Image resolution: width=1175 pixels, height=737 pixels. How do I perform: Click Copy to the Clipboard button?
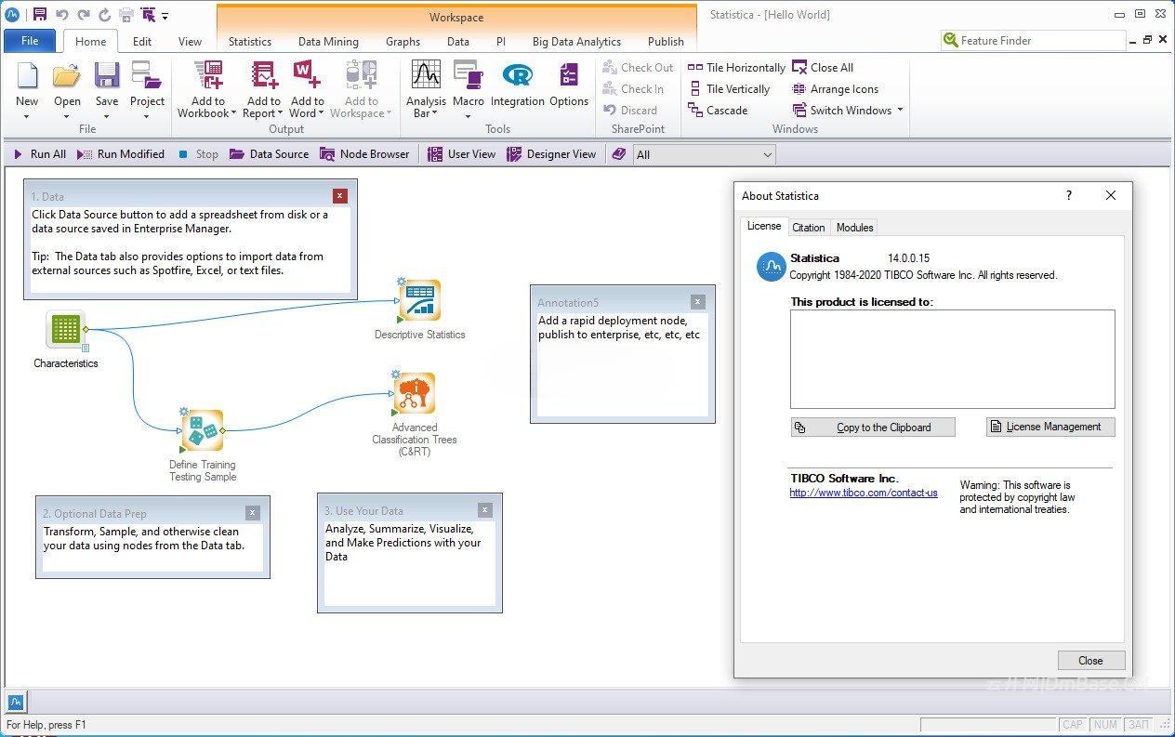pyautogui.click(x=873, y=428)
